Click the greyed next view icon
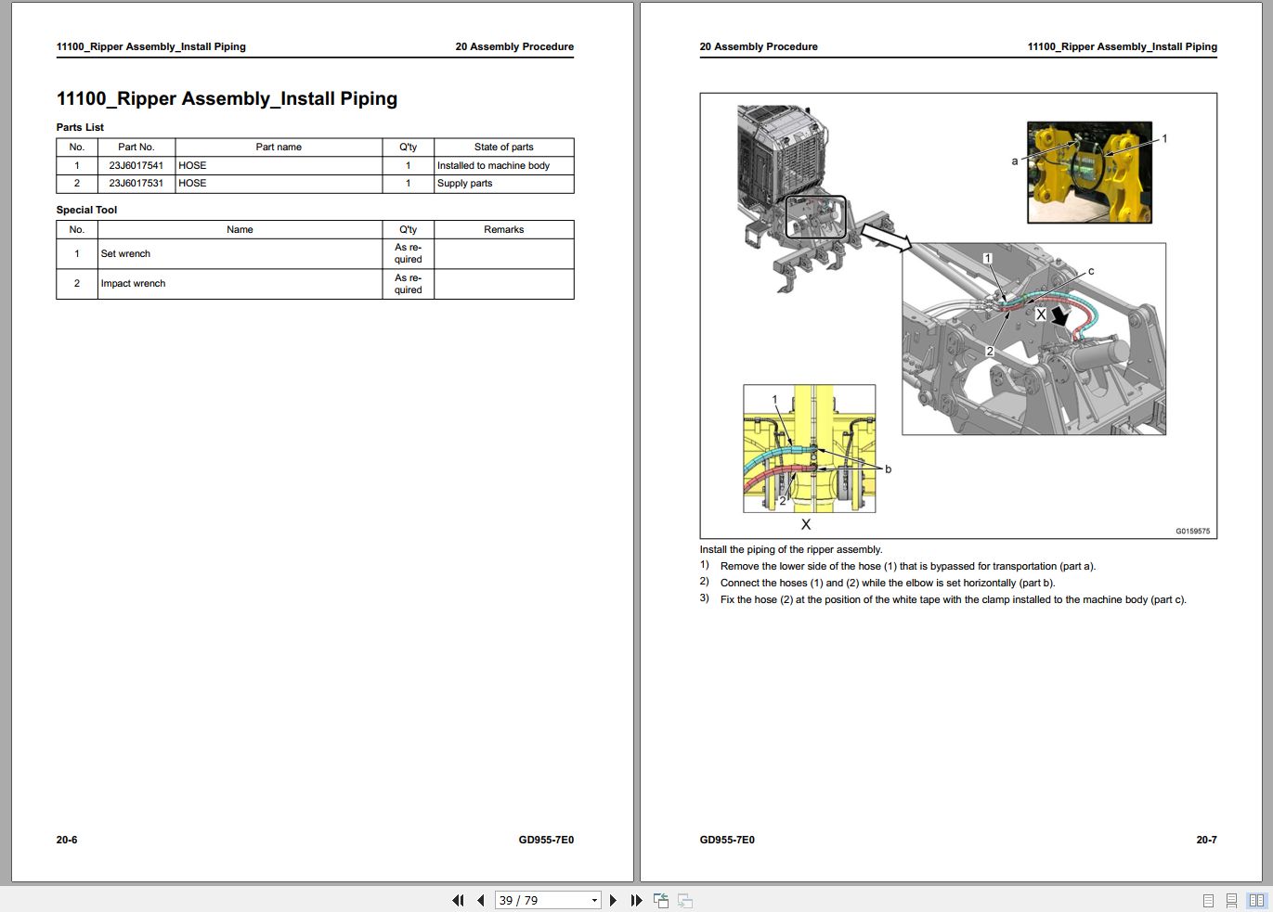 click(x=685, y=900)
